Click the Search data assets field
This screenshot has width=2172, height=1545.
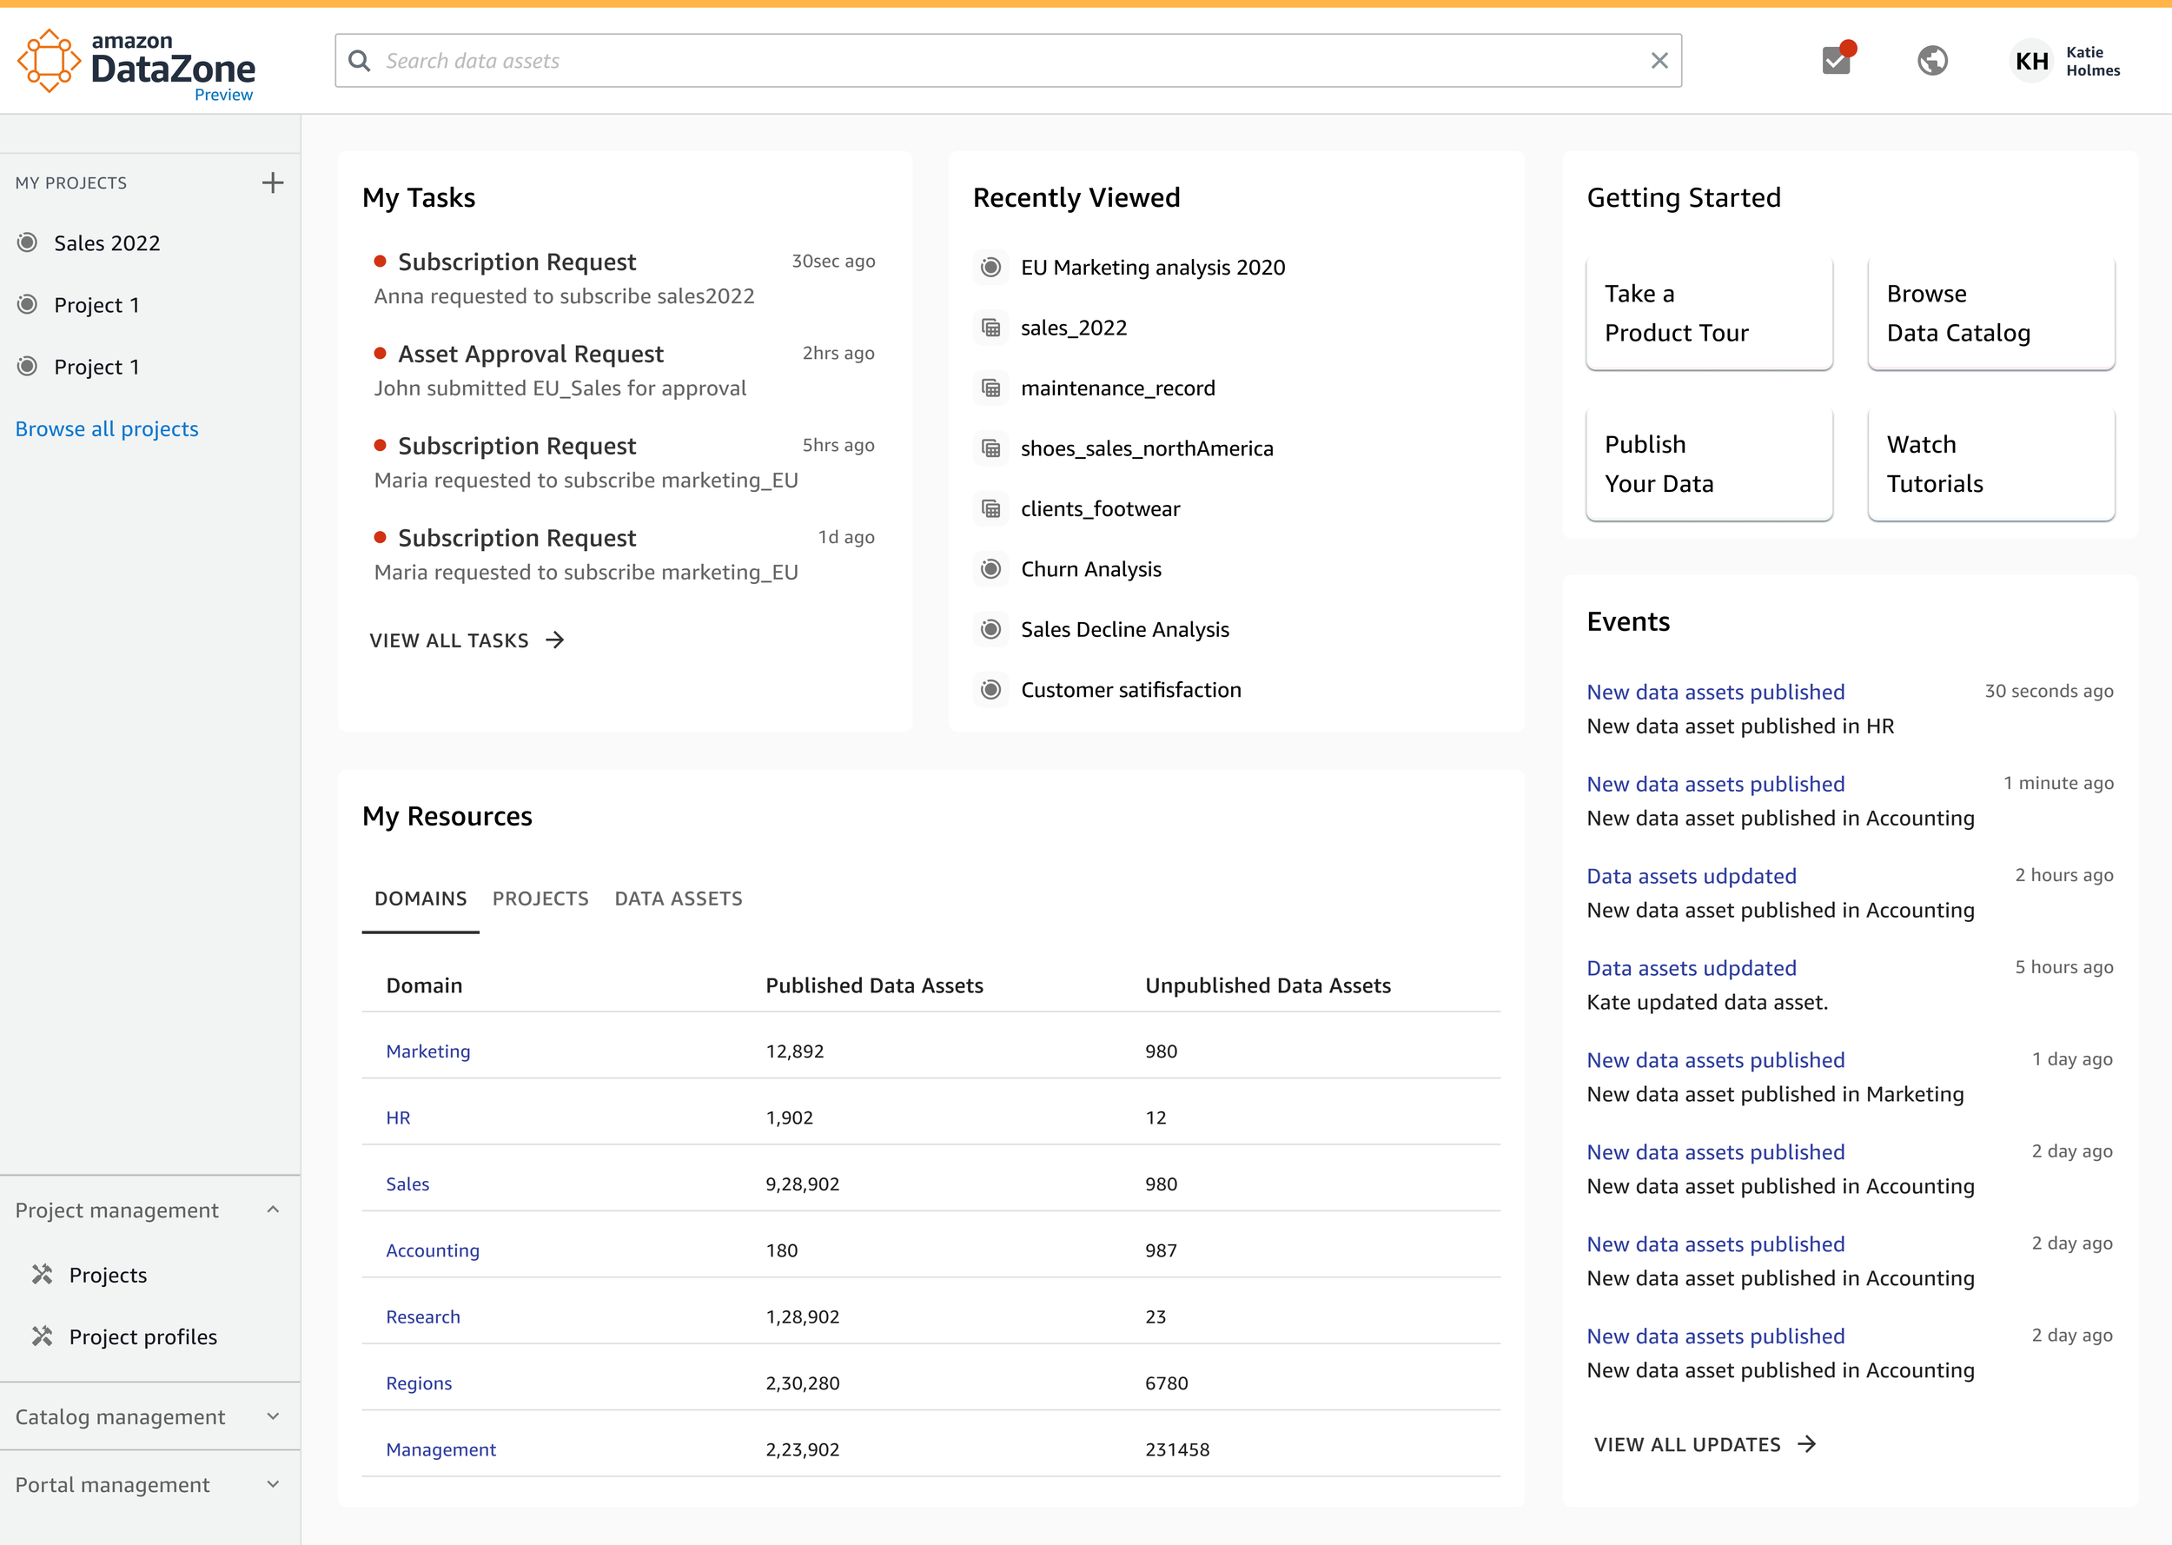(x=1008, y=61)
